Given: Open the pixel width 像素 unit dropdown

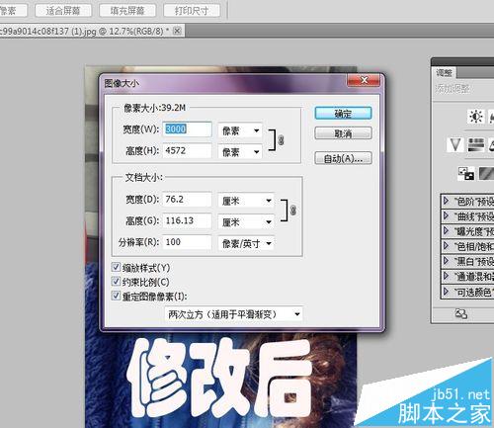Looking at the screenshot, I should pyautogui.click(x=240, y=130).
